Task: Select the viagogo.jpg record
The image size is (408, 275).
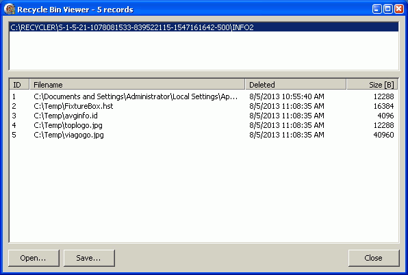Action: point(204,135)
